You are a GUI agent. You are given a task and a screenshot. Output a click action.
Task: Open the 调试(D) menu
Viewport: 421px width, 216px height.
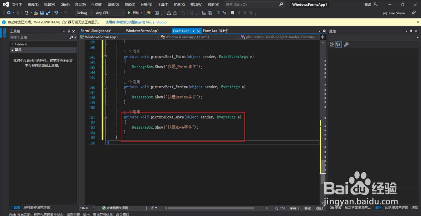click(x=113, y=4)
